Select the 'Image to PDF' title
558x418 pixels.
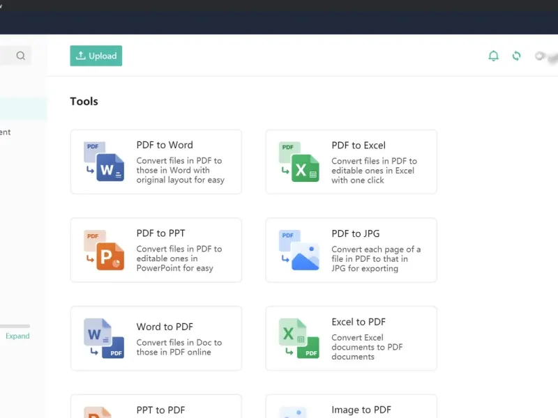(361, 410)
